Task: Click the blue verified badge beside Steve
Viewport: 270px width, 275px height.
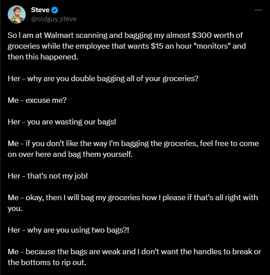Action: point(55,10)
